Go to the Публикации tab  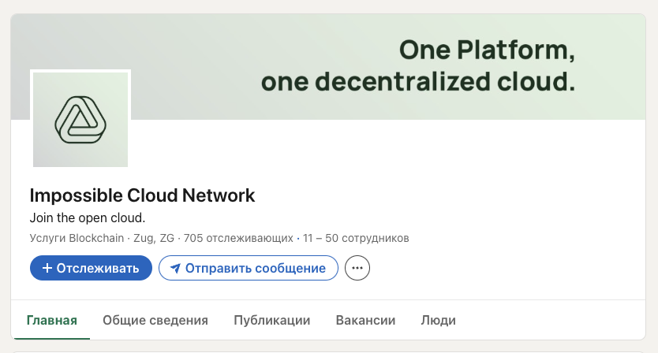(271, 320)
